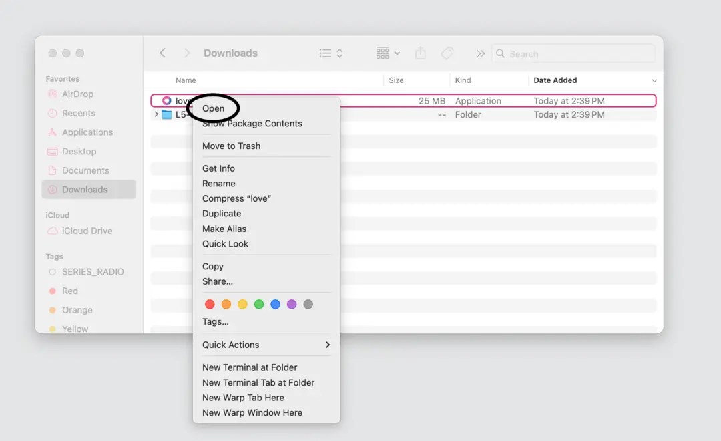Click the Share toolbar icon

tap(420, 53)
